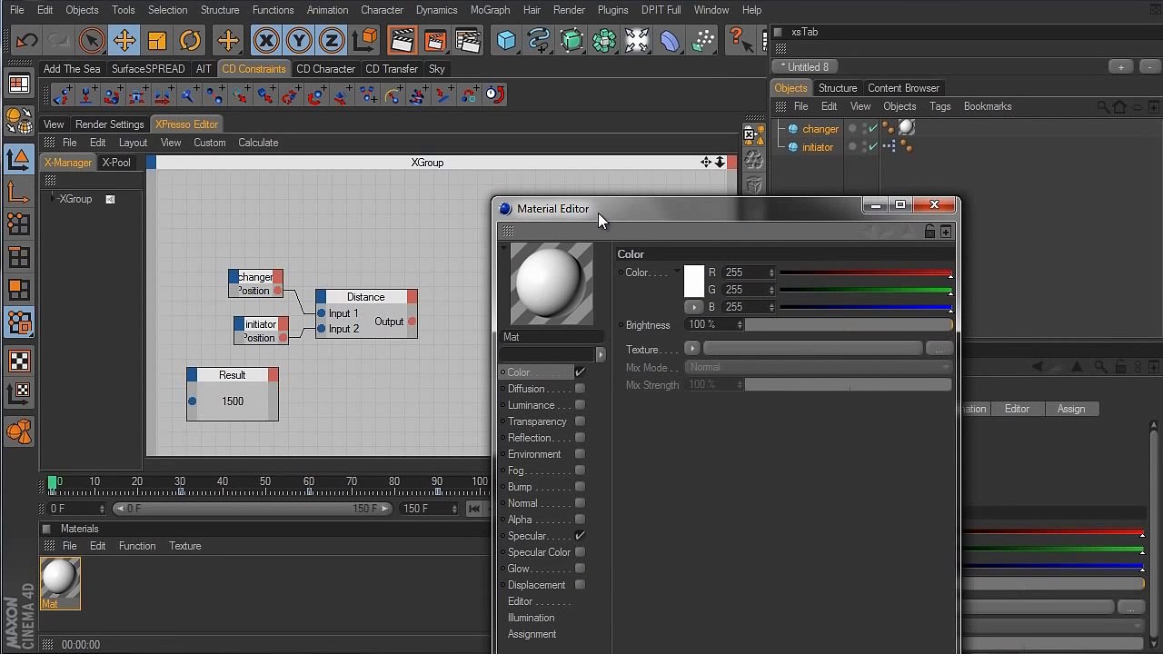
Task: Click the coordinate system icon
Action: 364,40
